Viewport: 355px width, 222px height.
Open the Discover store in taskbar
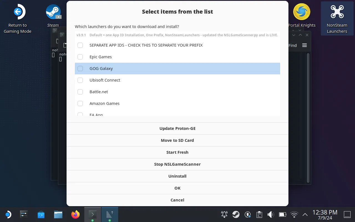click(41, 214)
